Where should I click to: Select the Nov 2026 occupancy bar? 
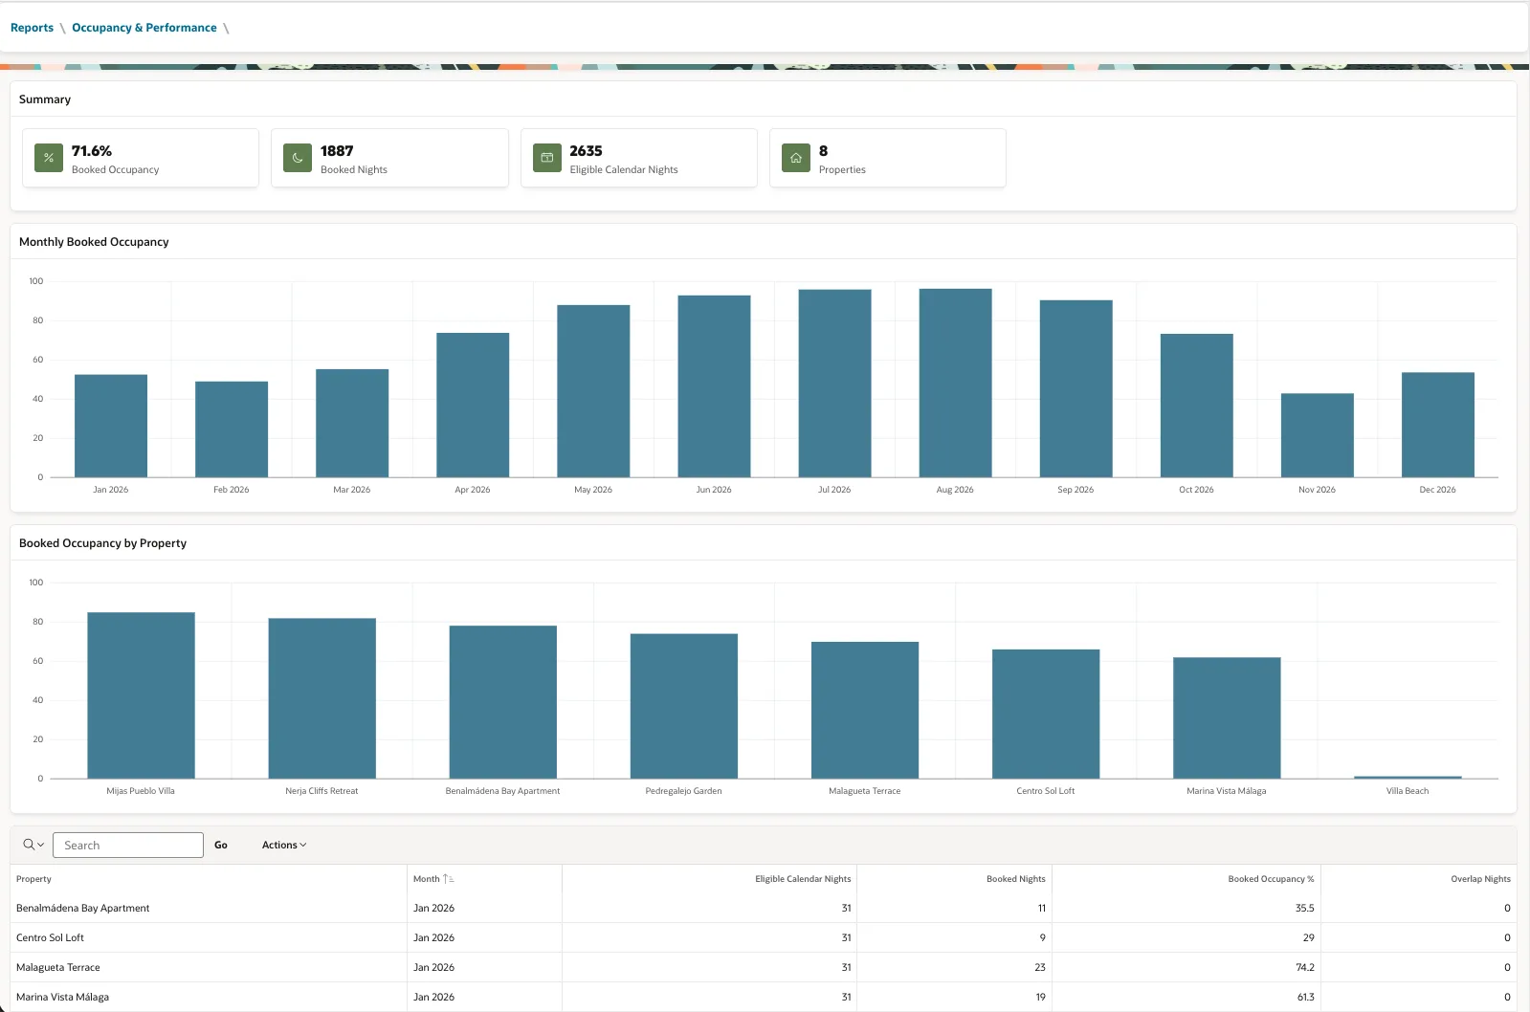(x=1317, y=435)
